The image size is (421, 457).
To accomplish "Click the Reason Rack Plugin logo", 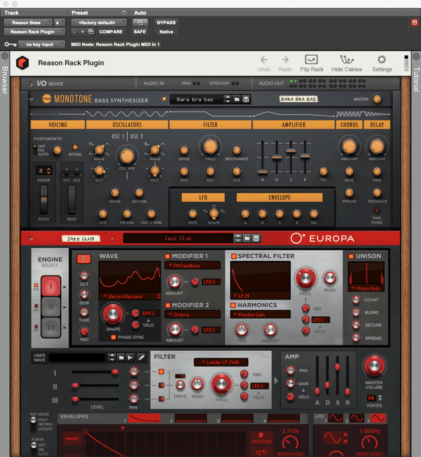I will (22, 63).
